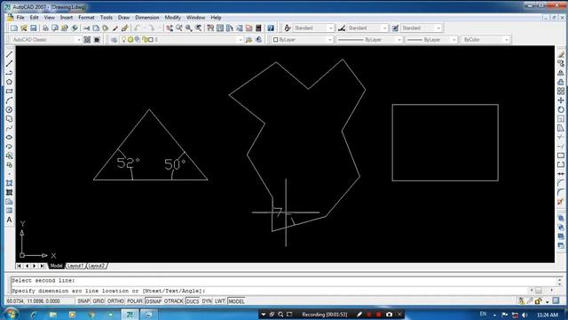Select the Mirror modify tool

pyautogui.click(x=561, y=73)
